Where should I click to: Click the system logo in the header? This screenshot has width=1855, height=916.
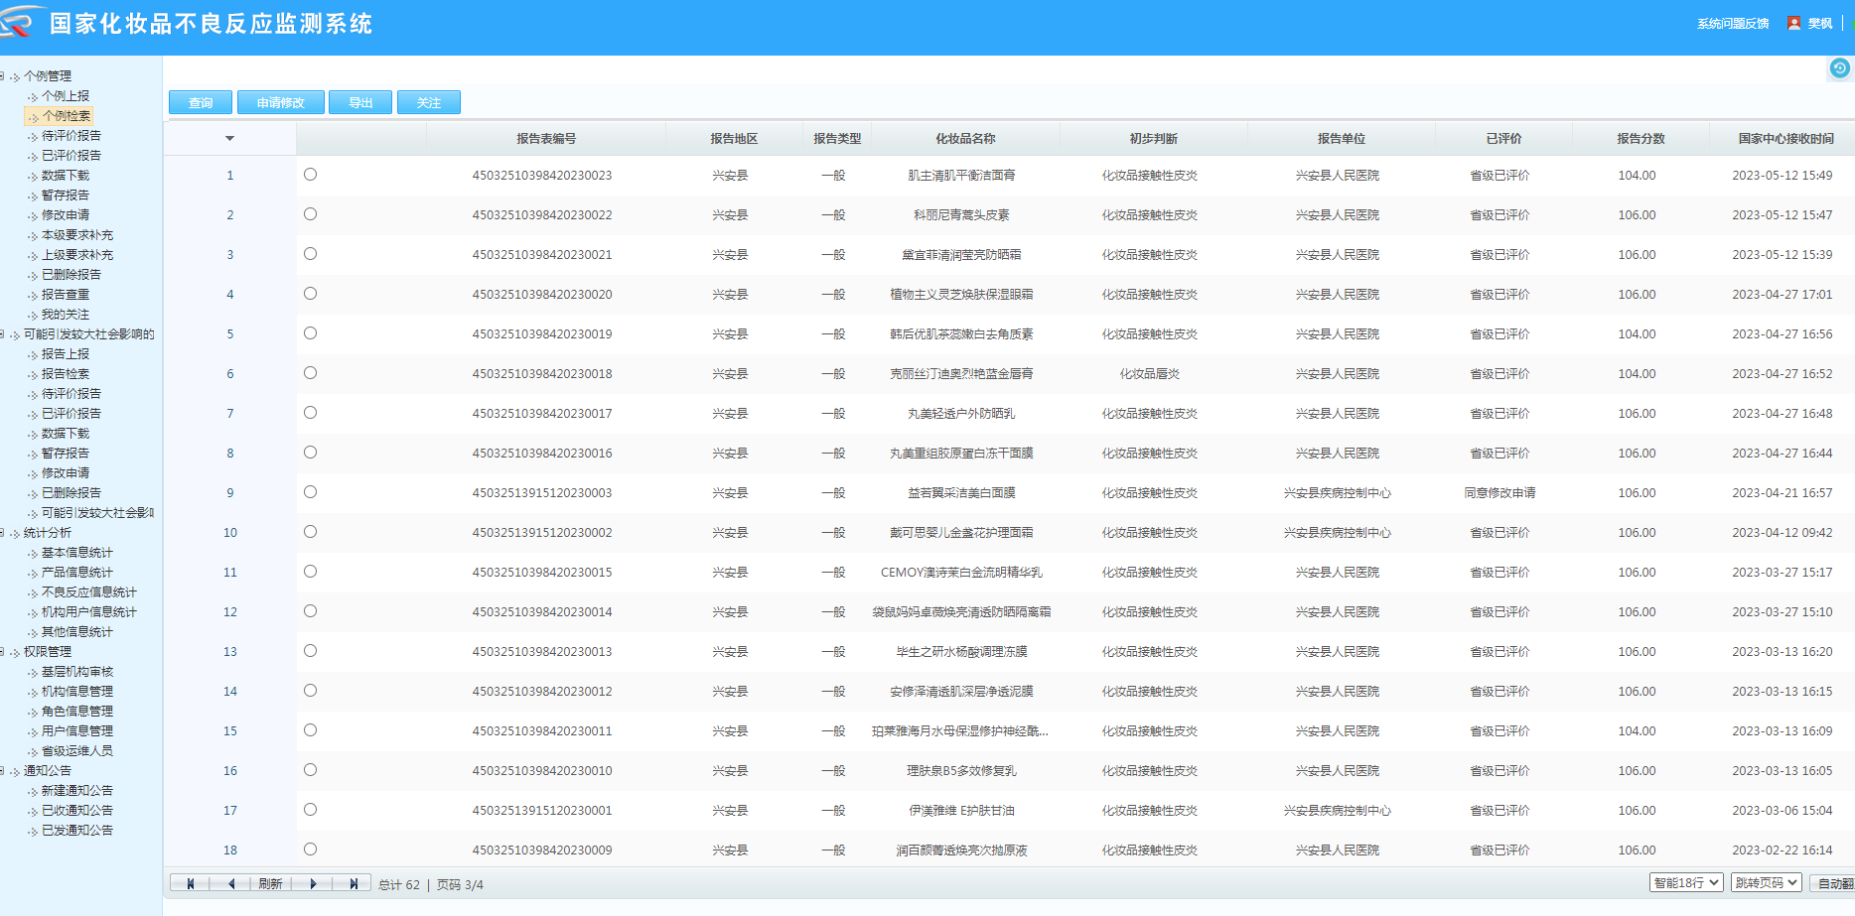(22, 22)
